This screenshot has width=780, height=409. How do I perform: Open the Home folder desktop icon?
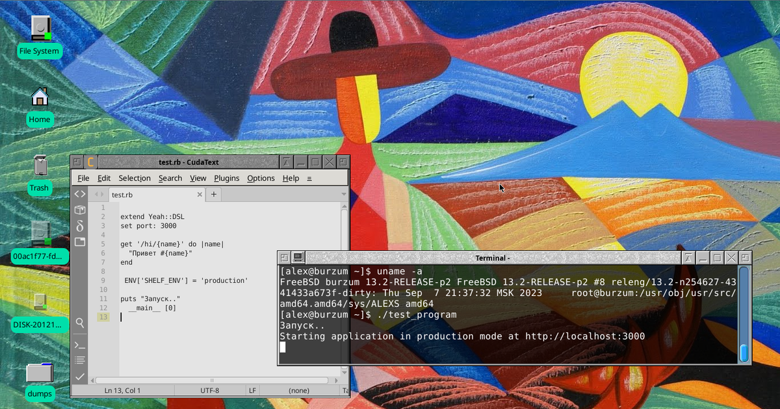[40, 106]
